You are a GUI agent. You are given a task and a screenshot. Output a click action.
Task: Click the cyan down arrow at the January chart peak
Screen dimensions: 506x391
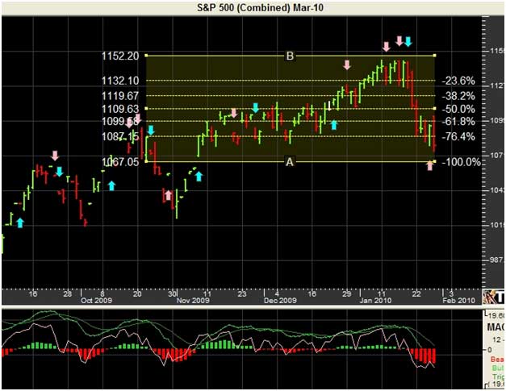(x=408, y=42)
